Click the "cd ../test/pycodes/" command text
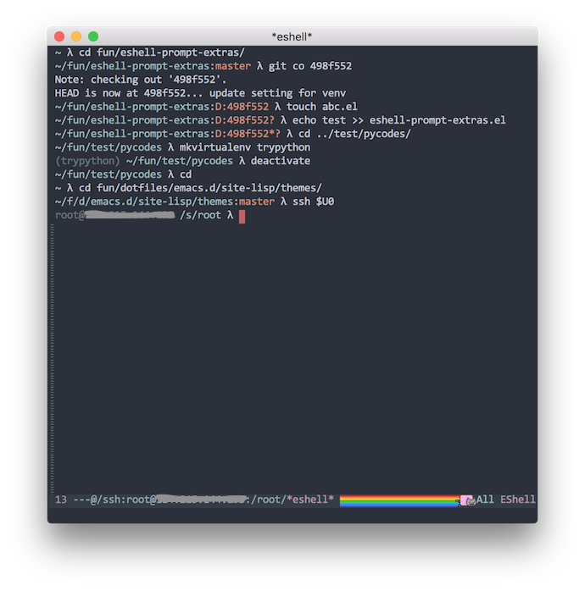585x591 pixels. coord(354,134)
